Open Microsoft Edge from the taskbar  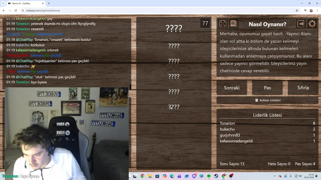point(172,176)
